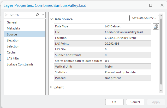
Task: Click the Layer Properties dialog title text
Action: [45, 5]
